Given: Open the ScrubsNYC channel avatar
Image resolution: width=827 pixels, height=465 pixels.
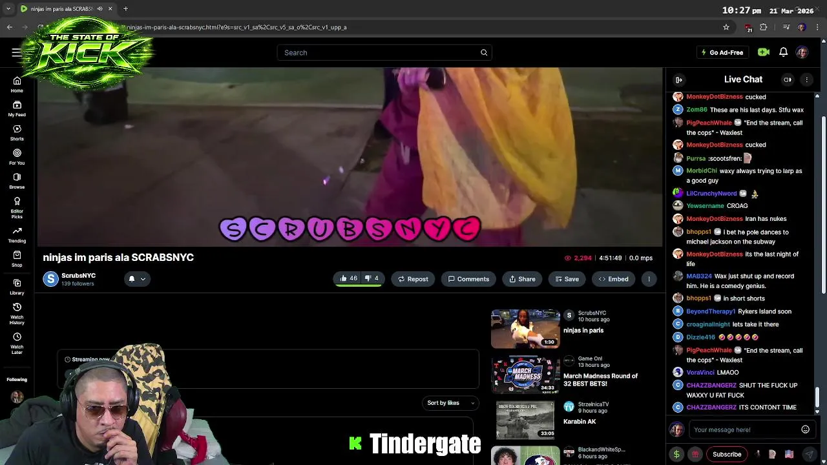Looking at the screenshot, I should 50,279.
